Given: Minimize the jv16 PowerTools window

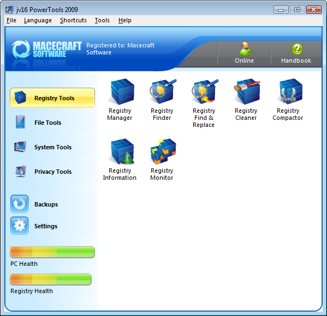Looking at the screenshot, I should click(x=281, y=10).
